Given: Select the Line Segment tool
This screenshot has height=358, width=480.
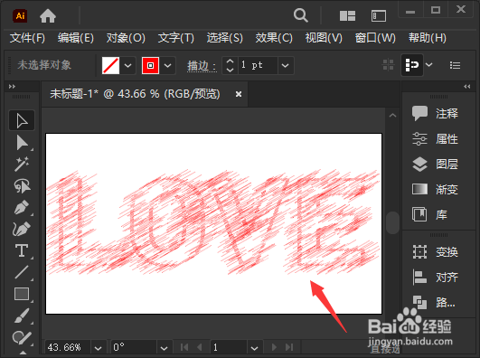Looking at the screenshot, I should pos(22,272).
